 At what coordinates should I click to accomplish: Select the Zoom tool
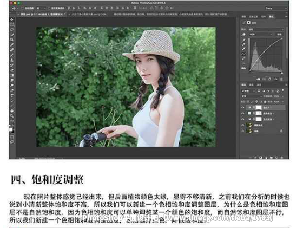[12, 116]
